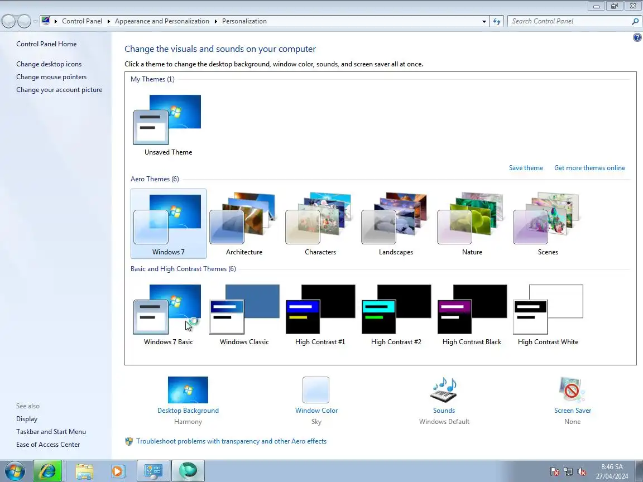Click the Desktop Background label link
Viewport: 643px width, 482px height.
click(x=188, y=410)
